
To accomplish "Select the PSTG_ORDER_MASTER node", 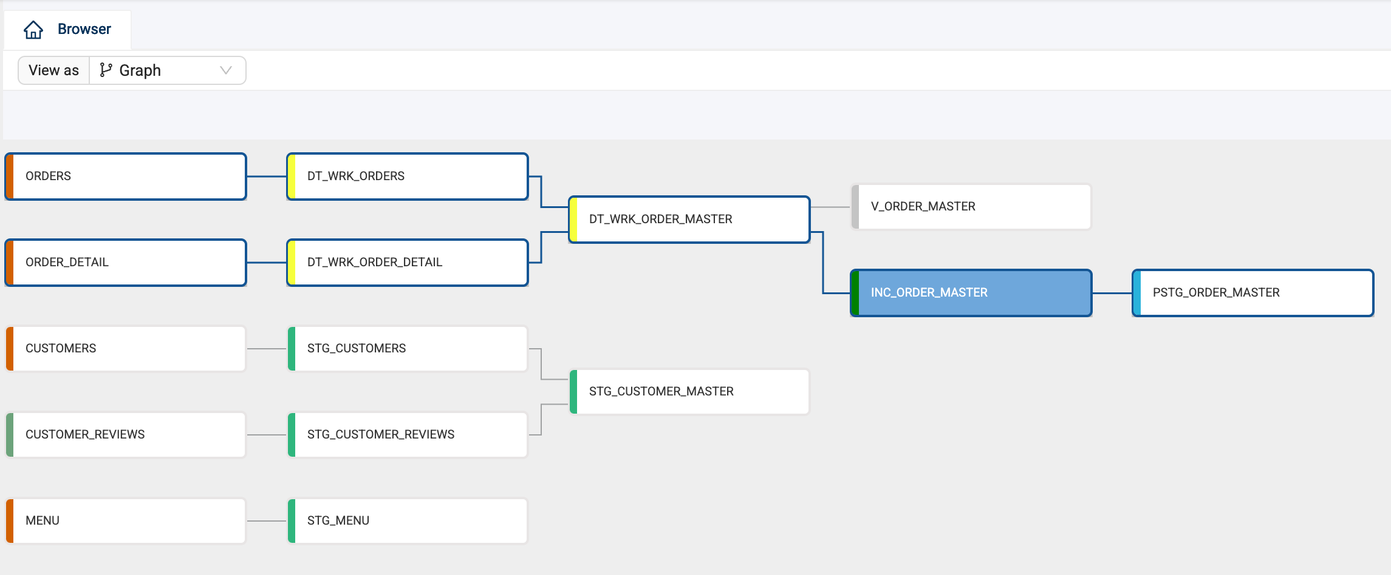I will click(1253, 293).
